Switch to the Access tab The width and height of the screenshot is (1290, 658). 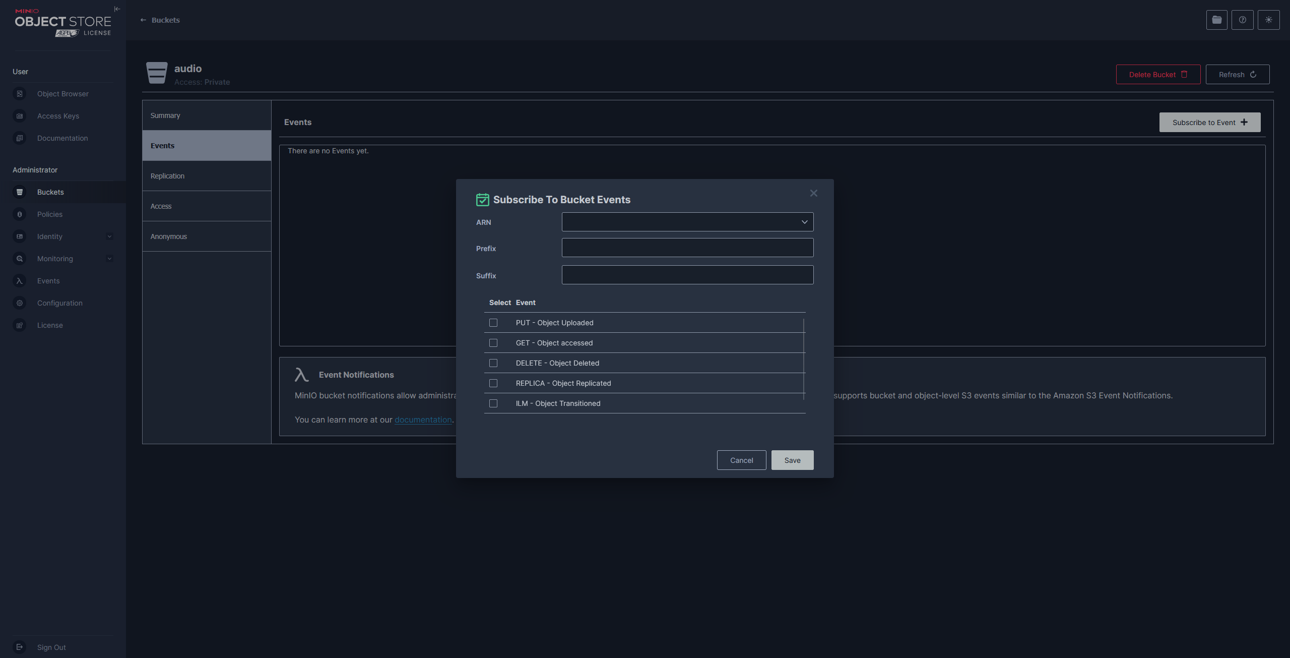(x=207, y=206)
